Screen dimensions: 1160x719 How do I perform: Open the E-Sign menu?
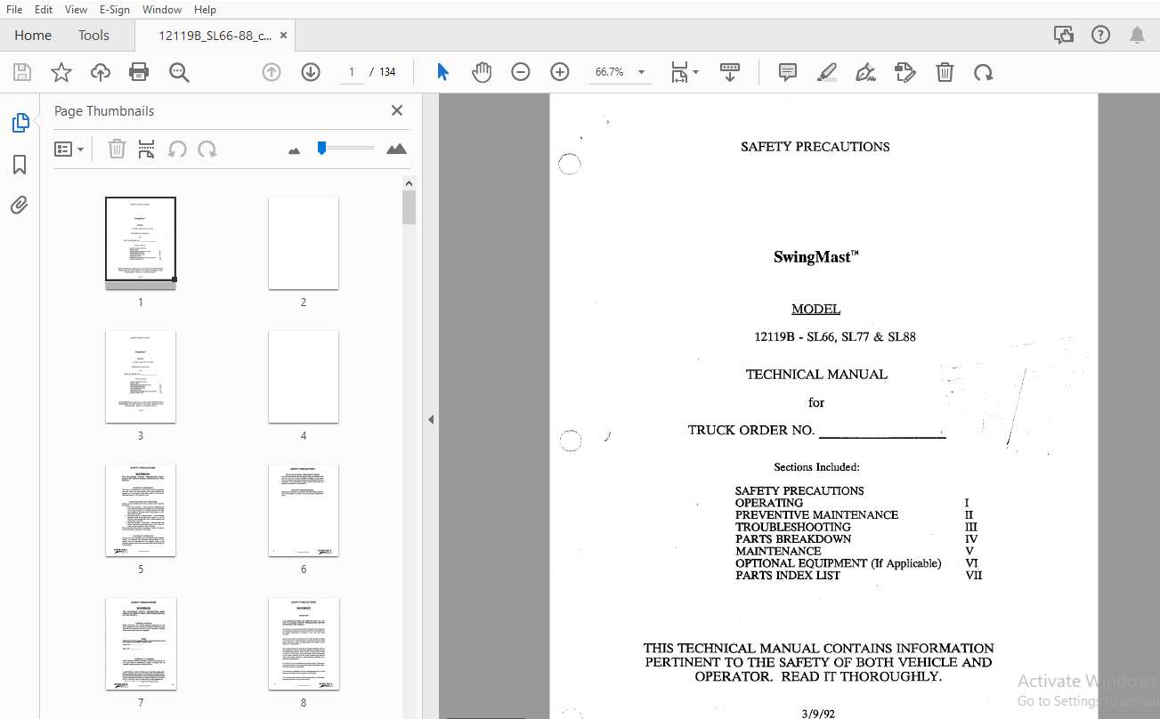pos(114,10)
